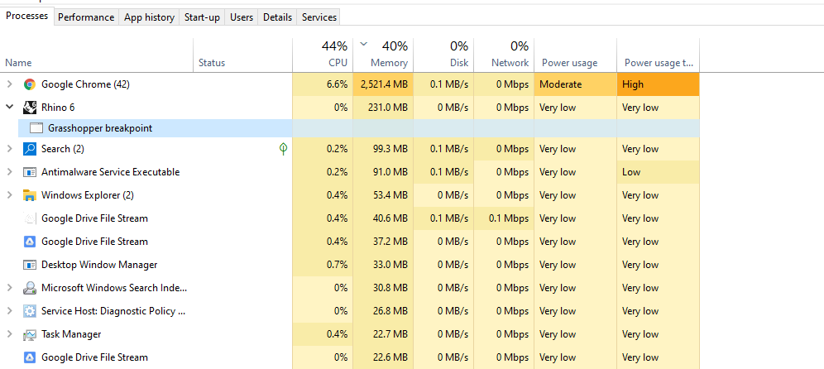Switch to the Start-up tab

point(202,17)
